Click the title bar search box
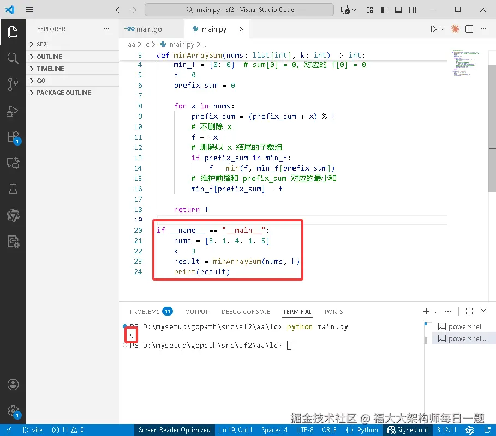The height and width of the screenshot is (436, 496). tap(239, 10)
